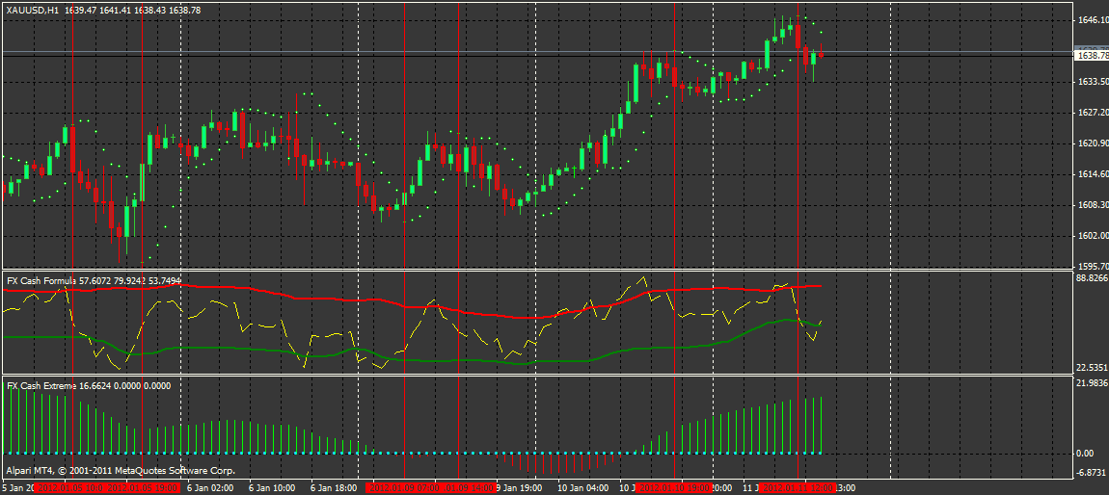Click the 88.8266 scale value

pyautogui.click(x=1091, y=279)
